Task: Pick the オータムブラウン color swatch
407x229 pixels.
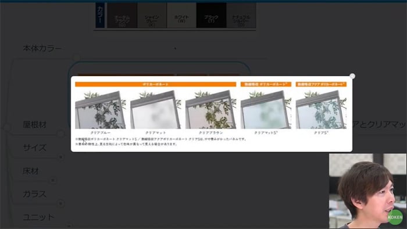Action: [122, 15]
